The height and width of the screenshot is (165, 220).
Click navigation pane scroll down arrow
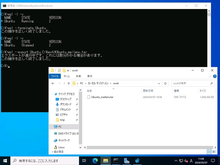80,147
